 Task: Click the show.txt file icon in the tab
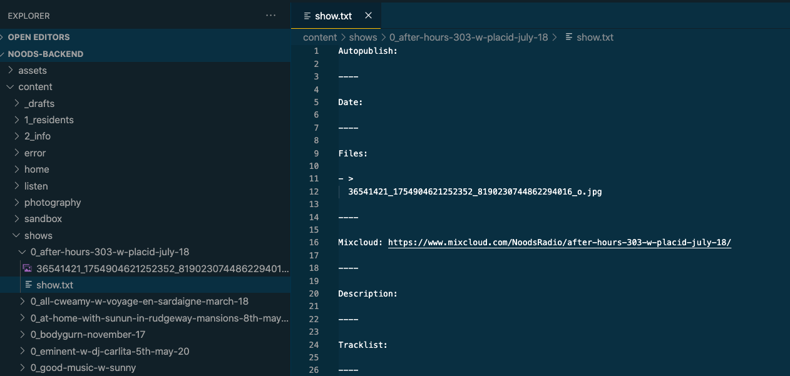click(x=307, y=16)
